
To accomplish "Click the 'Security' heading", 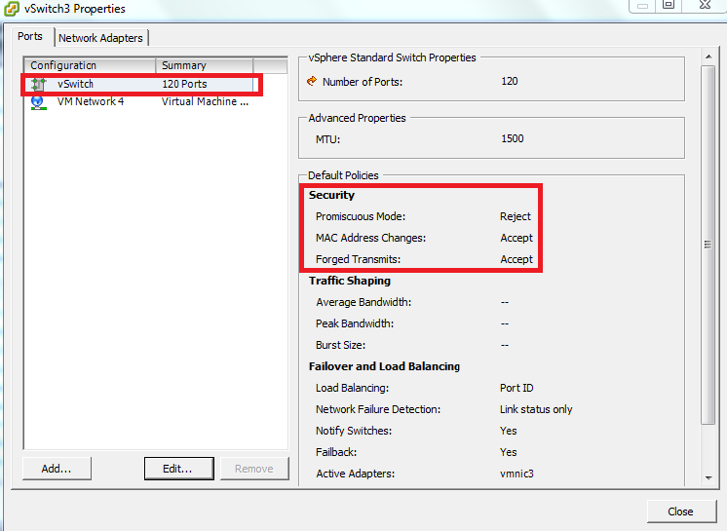I will tap(331, 195).
